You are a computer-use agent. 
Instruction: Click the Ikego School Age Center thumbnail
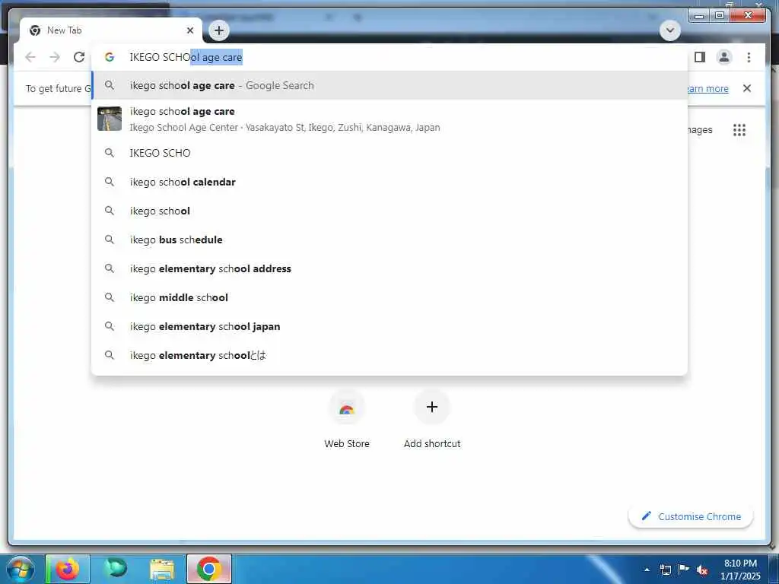(x=110, y=119)
